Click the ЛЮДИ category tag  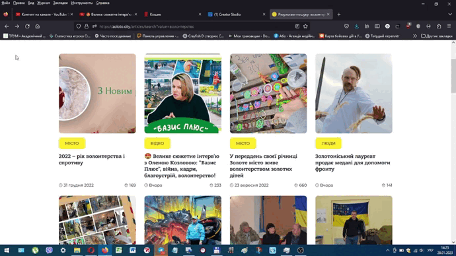pyautogui.click(x=328, y=143)
